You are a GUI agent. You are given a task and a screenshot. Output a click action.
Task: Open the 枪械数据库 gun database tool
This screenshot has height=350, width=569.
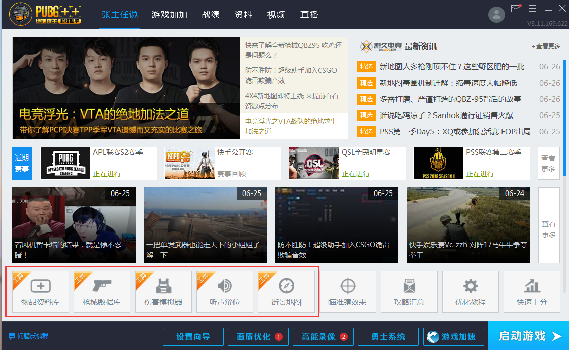click(x=102, y=292)
